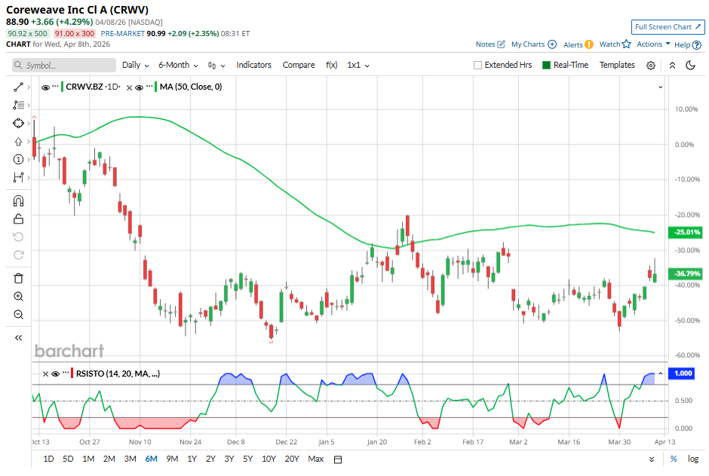
Task: Zoom out using the magnifier minus icon
Action: (x=19, y=315)
